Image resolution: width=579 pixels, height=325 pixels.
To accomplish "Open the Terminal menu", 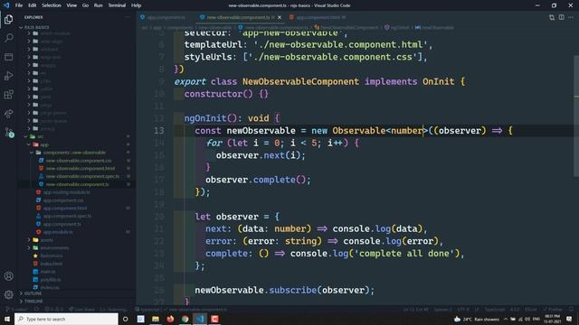I will click(117, 5).
